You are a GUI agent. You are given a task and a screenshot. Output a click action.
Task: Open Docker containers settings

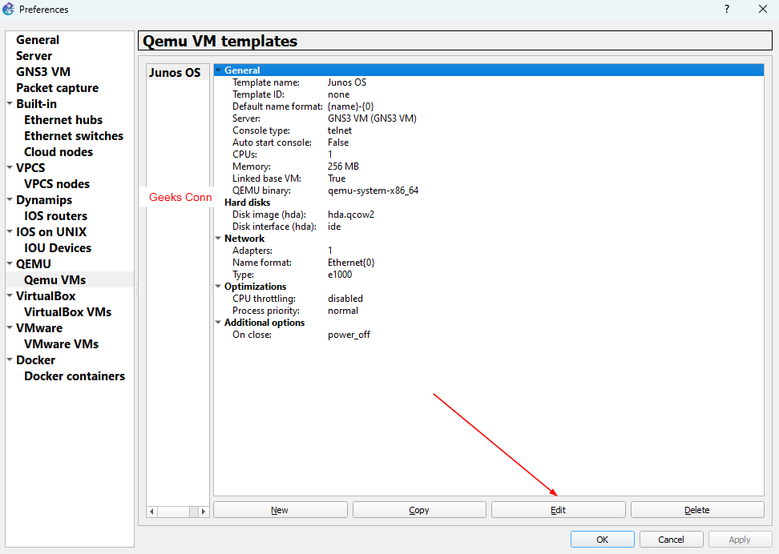(x=75, y=376)
